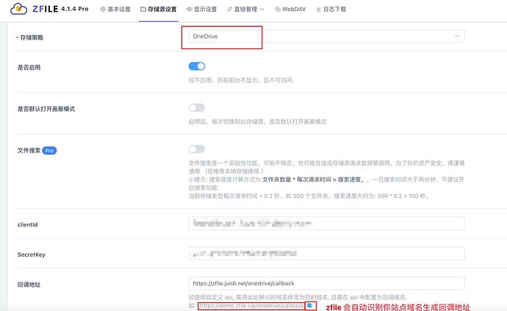Screen dimensions: 507x311
Task: Click the WebDAV icon in navigation
Action: tap(278, 10)
